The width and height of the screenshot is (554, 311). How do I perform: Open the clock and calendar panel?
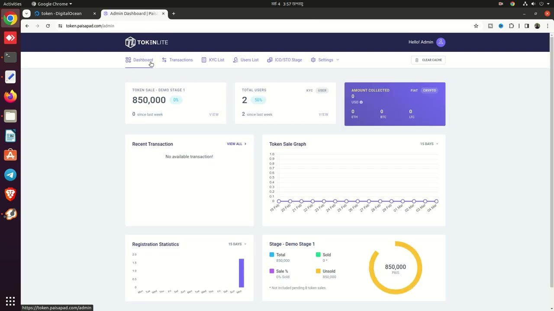287,4
